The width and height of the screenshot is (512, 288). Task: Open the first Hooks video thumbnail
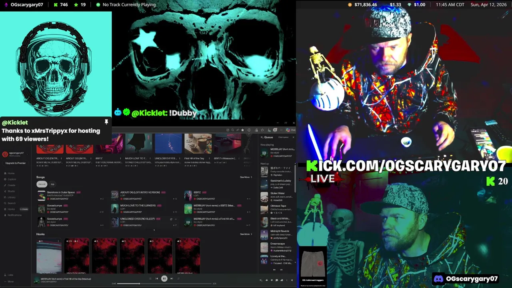point(49,256)
